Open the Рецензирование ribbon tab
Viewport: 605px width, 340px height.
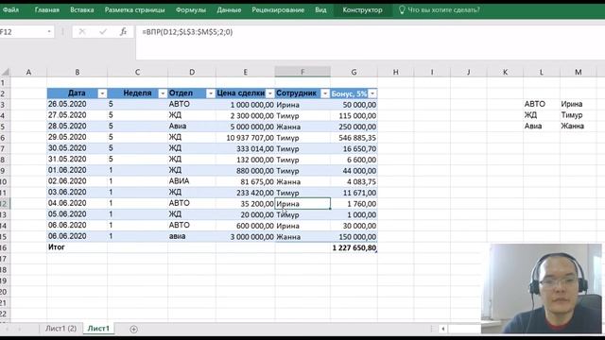[x=278, y=10]
